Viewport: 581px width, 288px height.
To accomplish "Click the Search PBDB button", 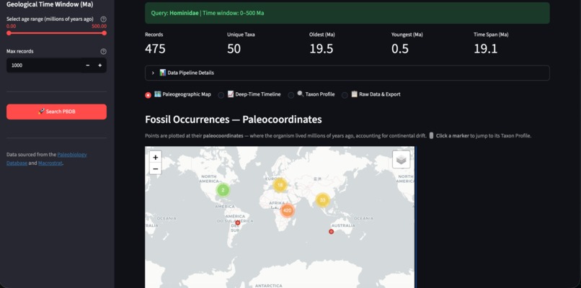I will pyautogui.click(x=56, y=112).
